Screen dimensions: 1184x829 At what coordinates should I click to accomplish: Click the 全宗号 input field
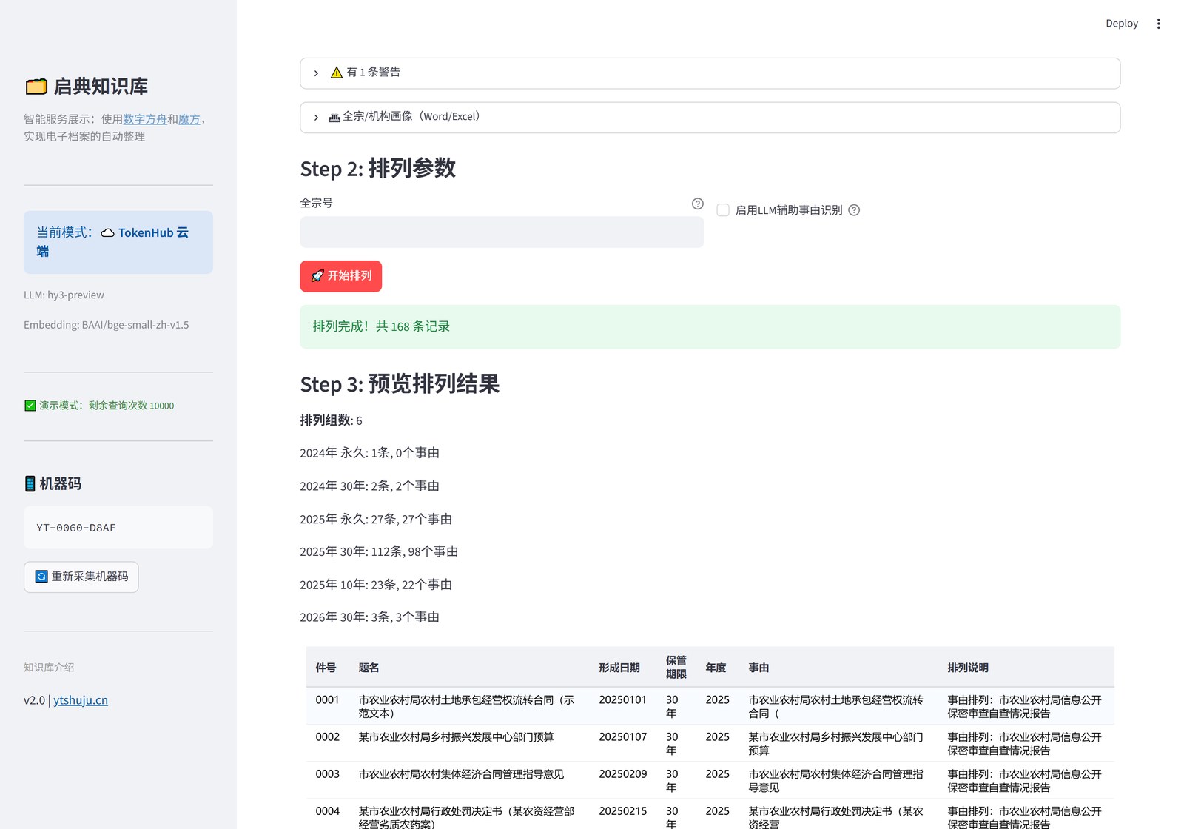click(502, 232)
